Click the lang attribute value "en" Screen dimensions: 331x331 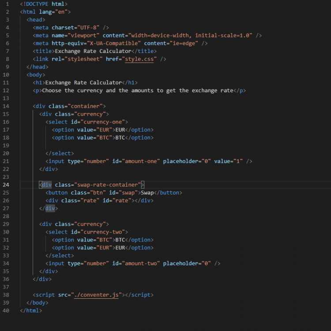61,12
